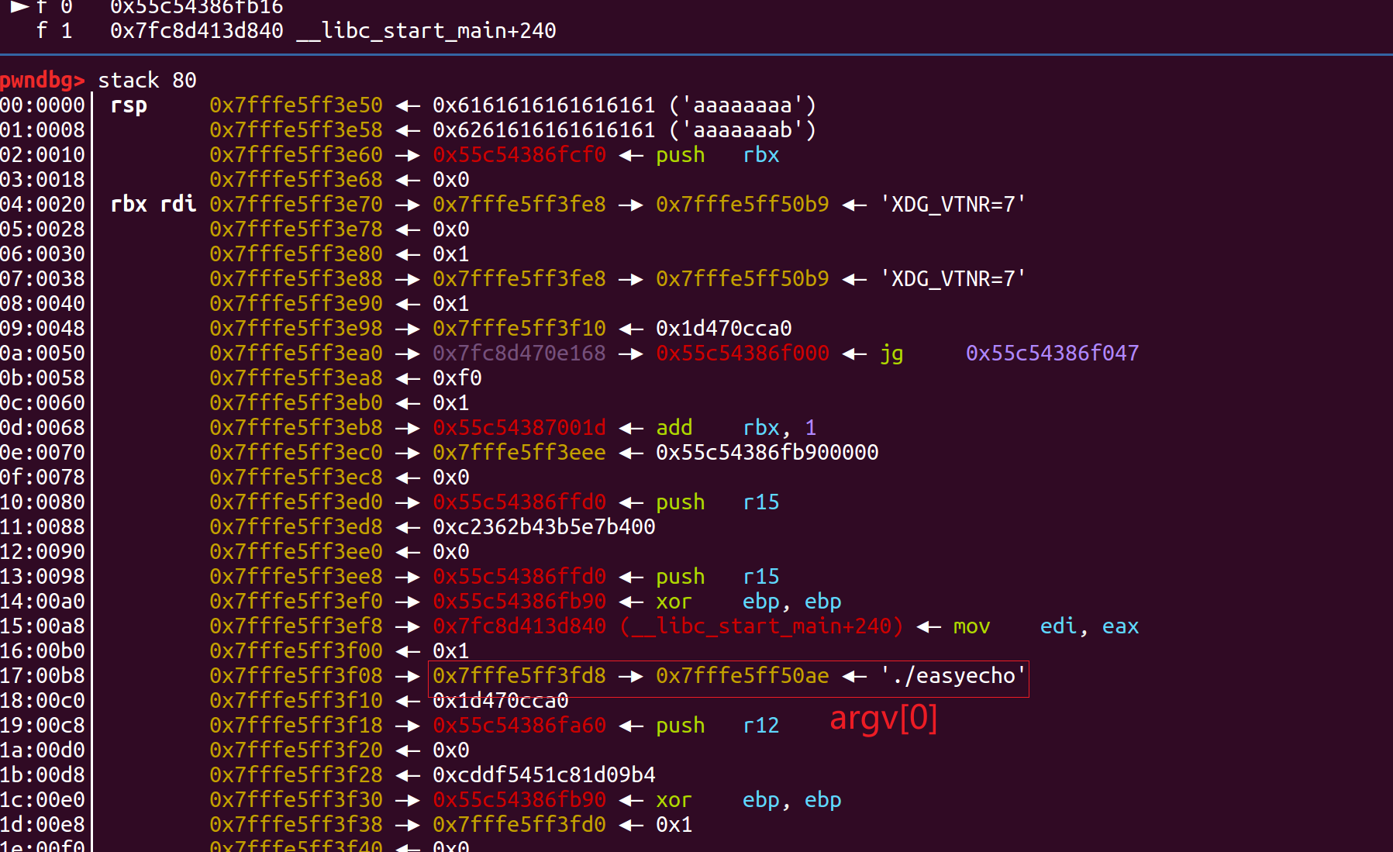The width and height of the screenshot is (1393, 852).
Task: Select the rsp register label
Action: (129, 105)
